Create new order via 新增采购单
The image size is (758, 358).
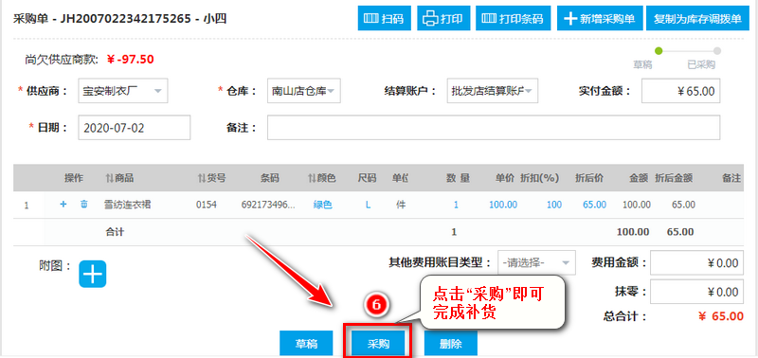[x=600, y=18]
